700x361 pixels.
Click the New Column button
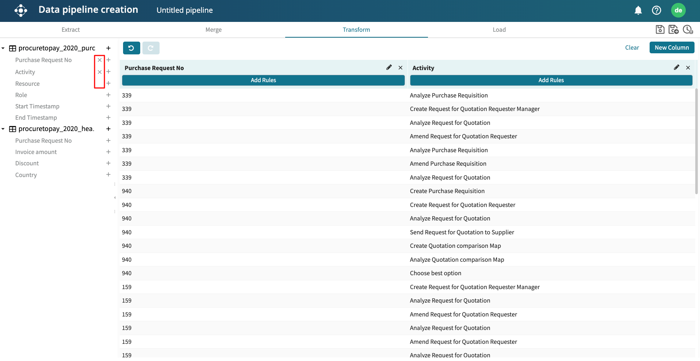click(x=672, y=47)
